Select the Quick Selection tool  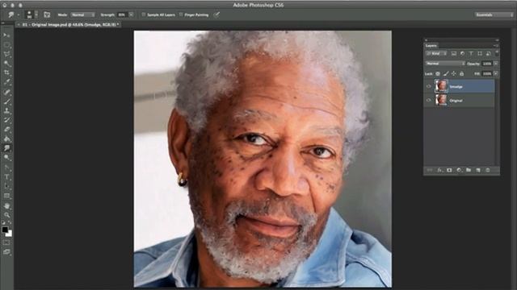(x=6, y=64)
